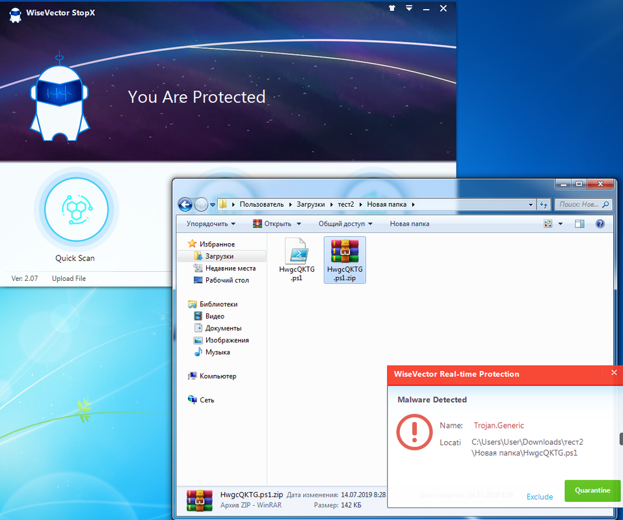This screenshot has height=520, width=623.
Task: Click the detected file location path
Action: click(527, 447)
